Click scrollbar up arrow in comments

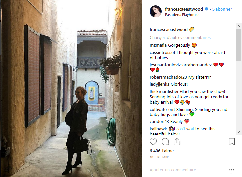(239, 26)
